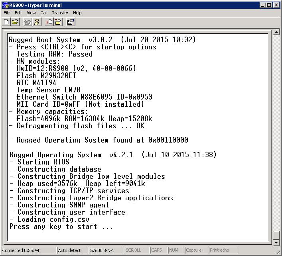Click the vertical scrollbar down arrow

[276, 242]
